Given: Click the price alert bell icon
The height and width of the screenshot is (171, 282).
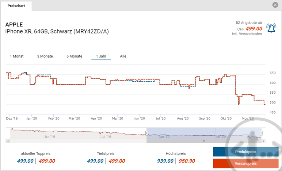Looking at the screenshot, I should pyautogui.click(x=271, y=28).
